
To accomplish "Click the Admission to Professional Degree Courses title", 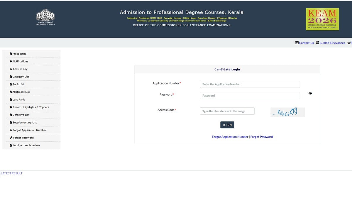I will [182, 12].
